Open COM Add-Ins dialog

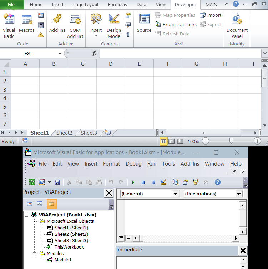click(x=75, y=26)
